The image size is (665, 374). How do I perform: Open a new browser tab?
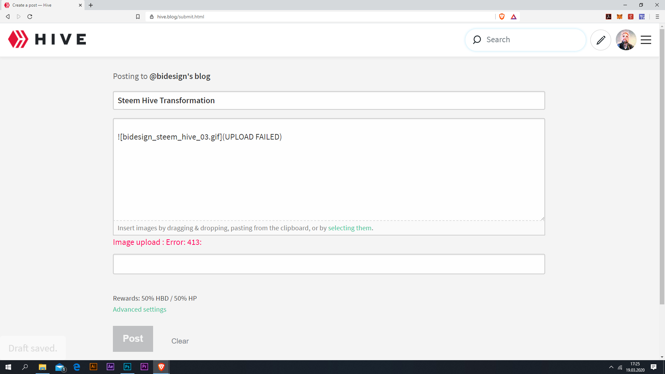click(91, 5)
